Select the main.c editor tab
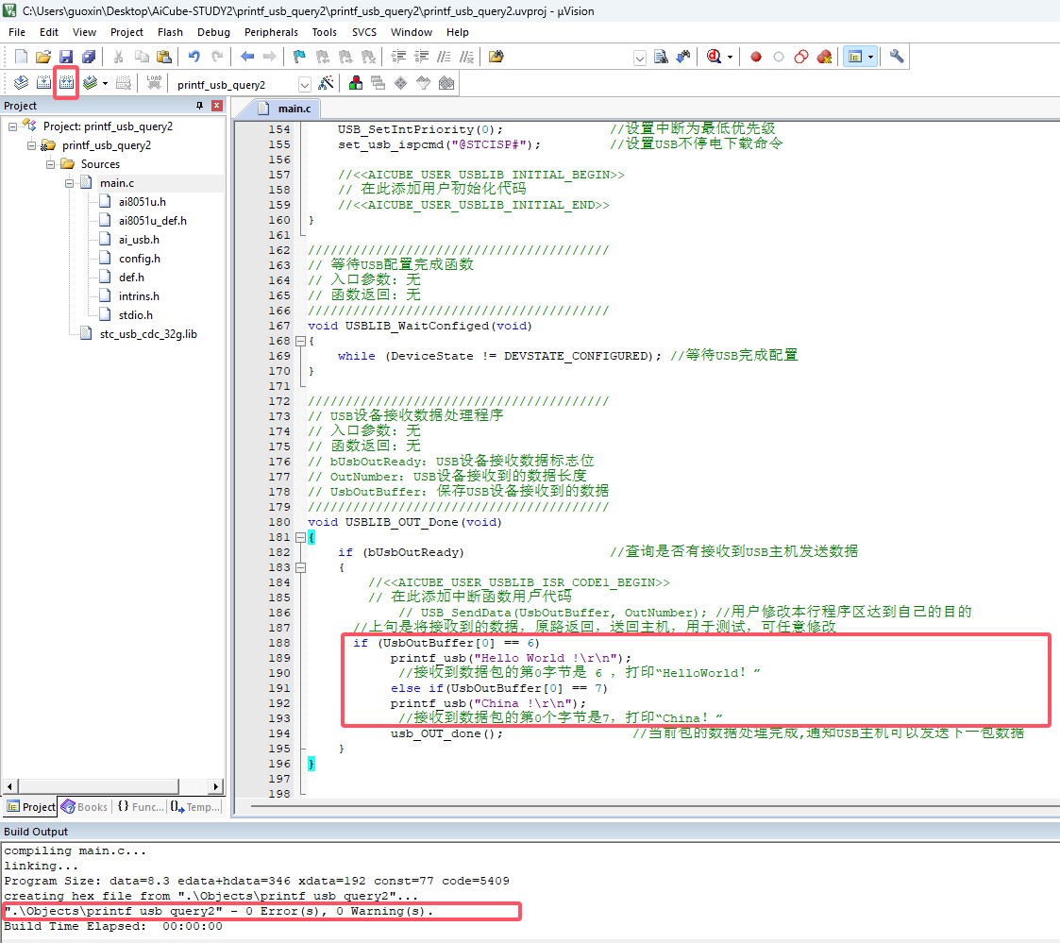Viewport: 1060px width, 943px height. click(286, 109)
